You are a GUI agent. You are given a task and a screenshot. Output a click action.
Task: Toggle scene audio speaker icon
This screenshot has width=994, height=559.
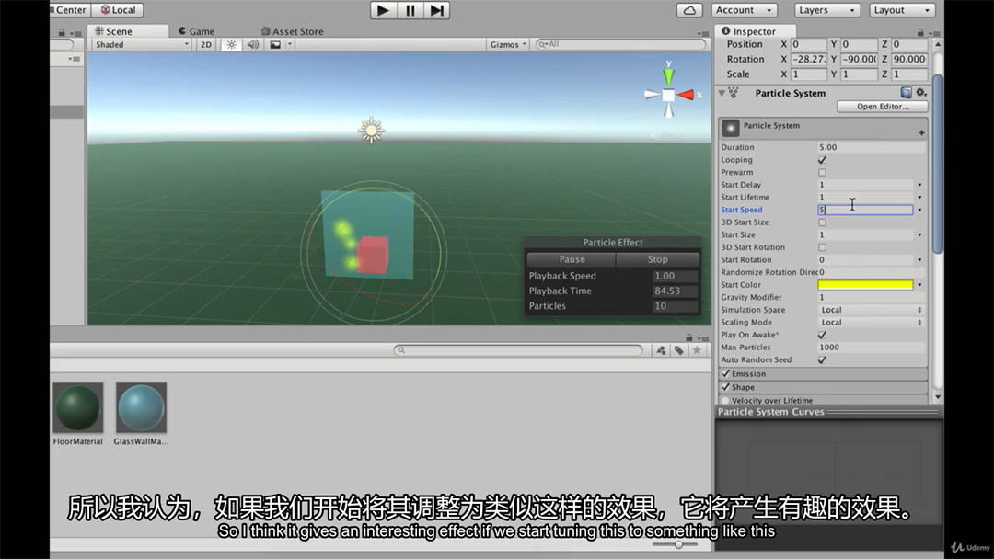tap(253, 44)
